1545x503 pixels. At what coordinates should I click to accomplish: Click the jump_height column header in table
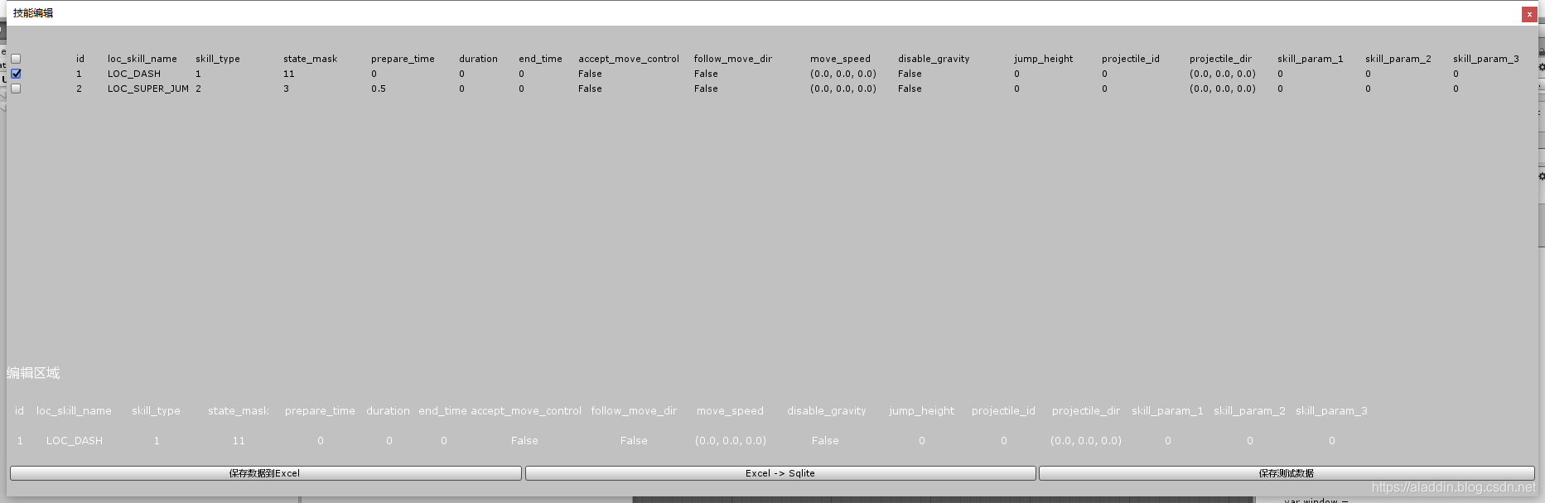[1043, 59]
